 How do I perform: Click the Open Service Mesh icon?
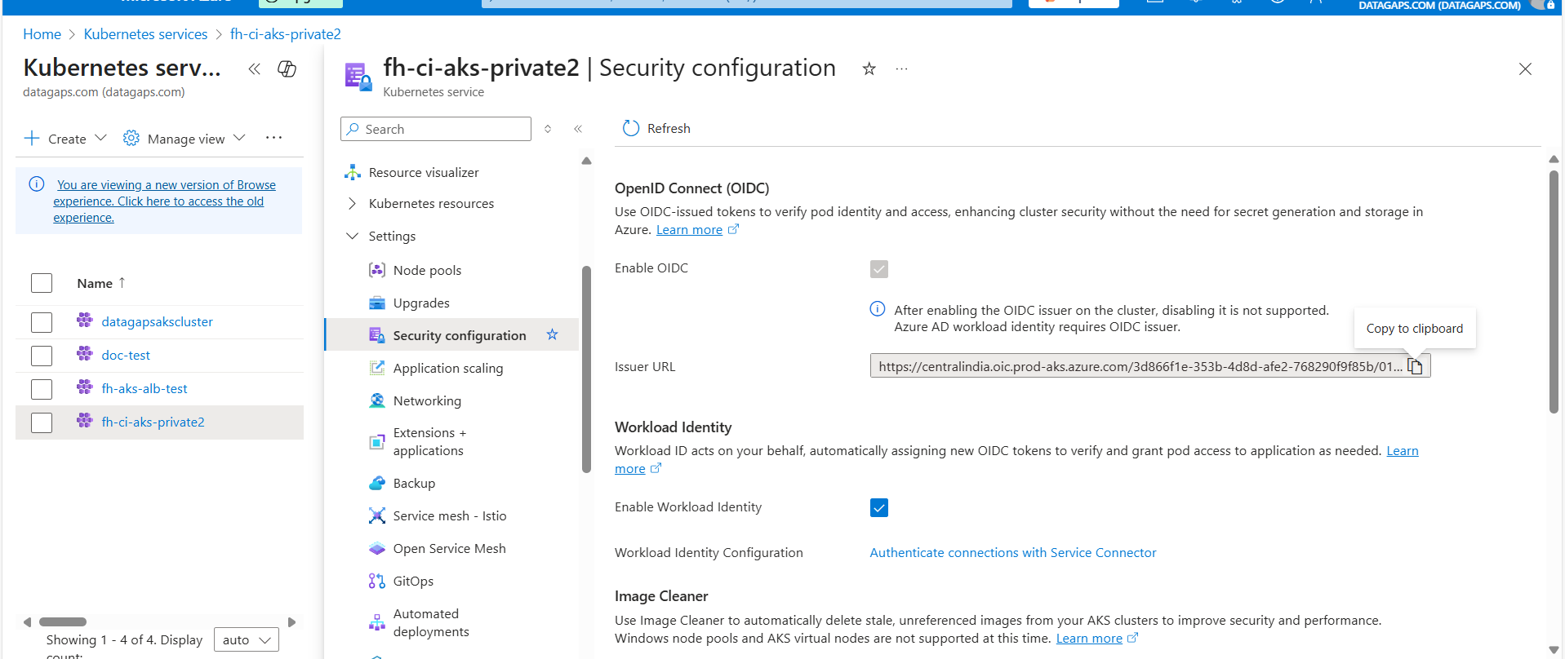click(377, 548)
